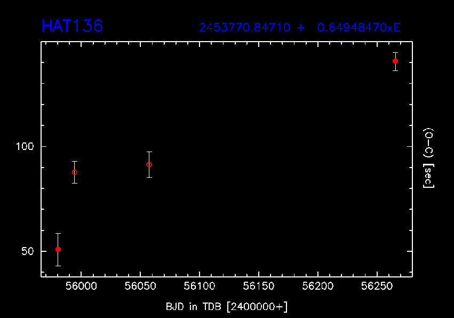
Task: Click the period value 0.64948470xE
Action: tap(359, 28)
